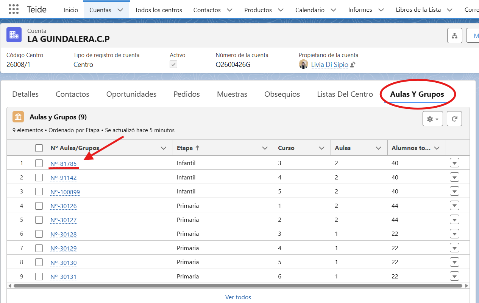The width and height of the screenshot is (479, 303).
Task: Open row actions menu for Nº-30127
Action: pyautogui.click(x=454, y=220)
